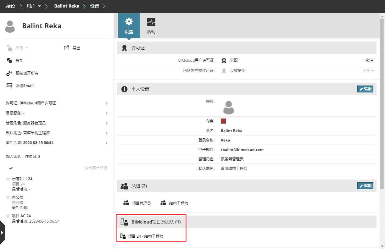Open 项目 24 - 结构工程师 entry
This screenshot has width=385, height=249.
coord(146,236)
